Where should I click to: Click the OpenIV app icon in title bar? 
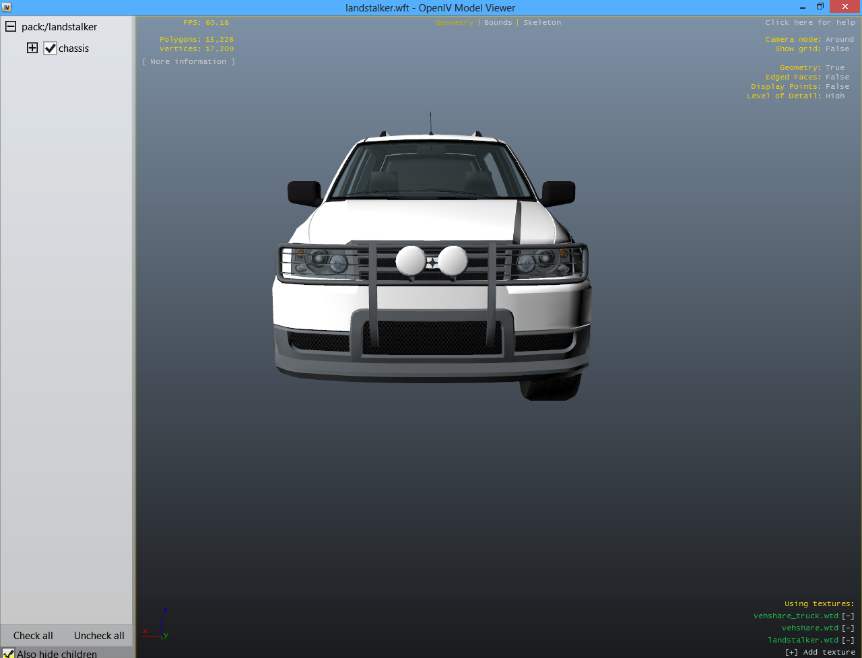(x=6, y=7)
